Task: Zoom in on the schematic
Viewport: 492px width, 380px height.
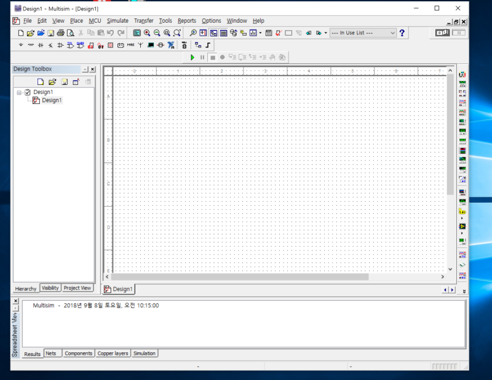Action: click(147, 33)
